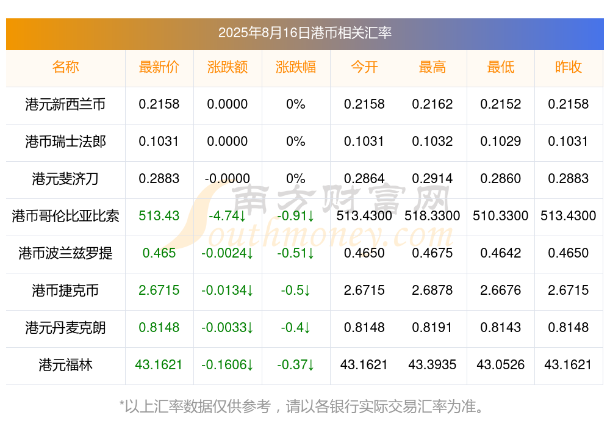Viewport: 610px width, 426px height.
Task: Click the green 513.43 latest price
Action: [159, 215]
